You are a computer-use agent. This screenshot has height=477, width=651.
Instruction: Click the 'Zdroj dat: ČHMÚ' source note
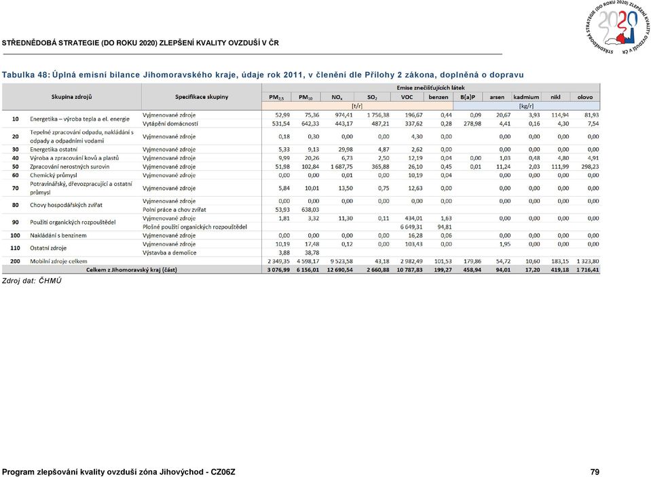coord(31,281)
